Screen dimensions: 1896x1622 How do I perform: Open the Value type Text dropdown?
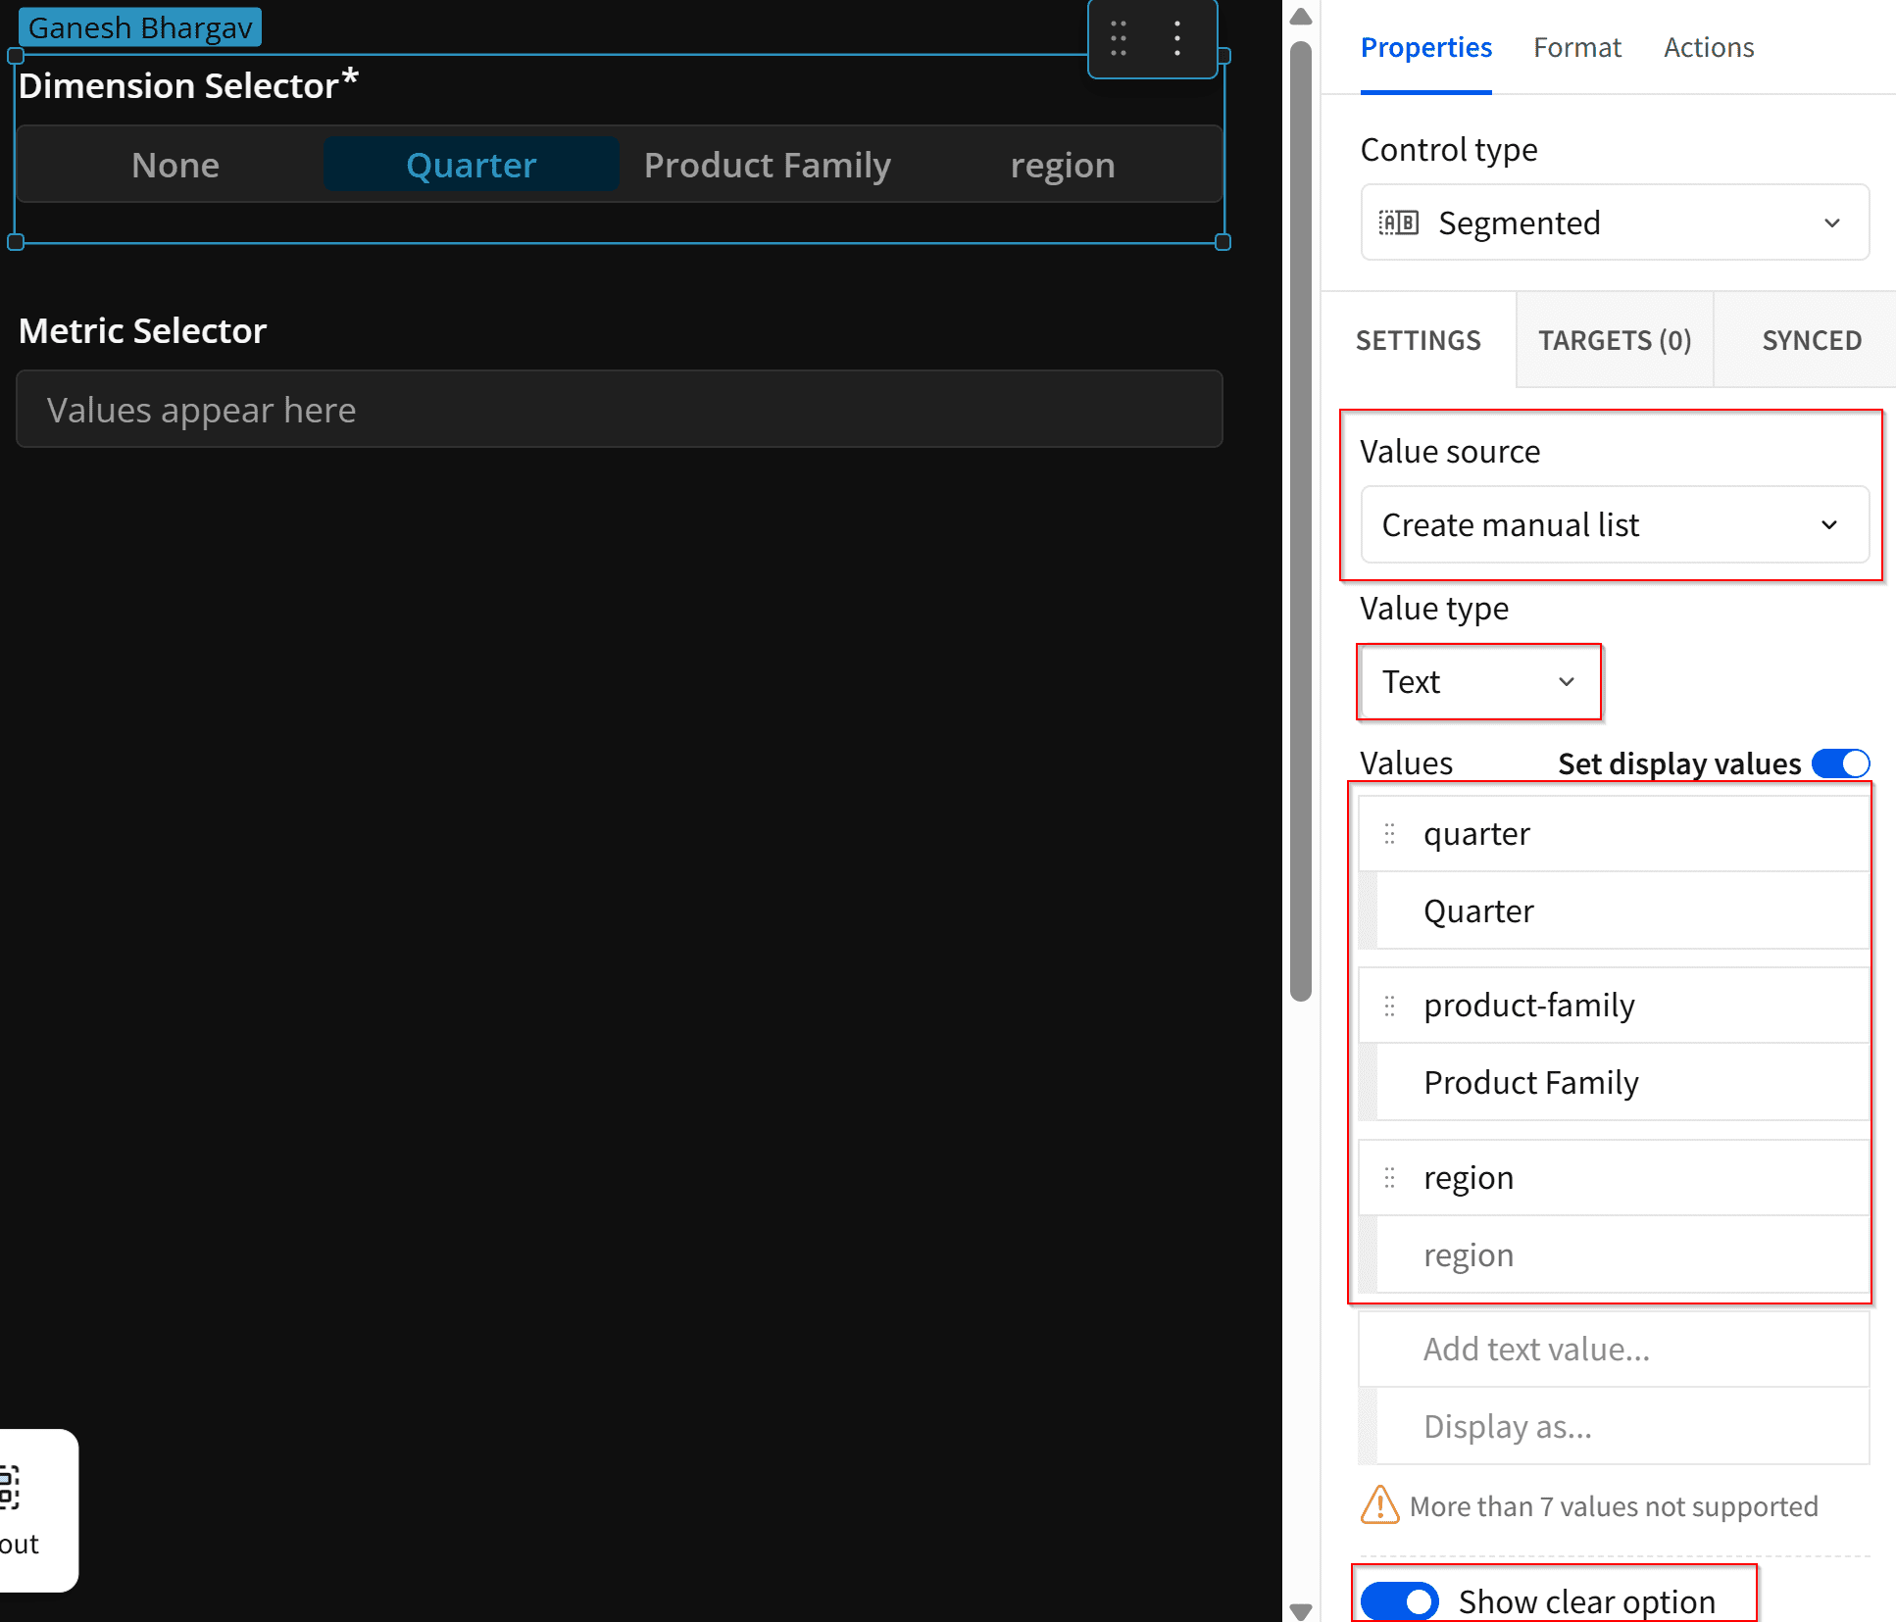coord(1477,681)
